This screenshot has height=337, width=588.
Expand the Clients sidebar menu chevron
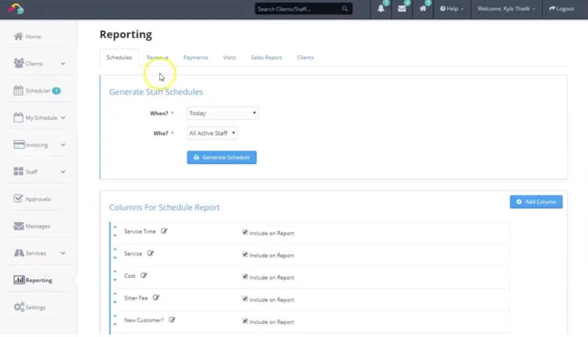63,64
